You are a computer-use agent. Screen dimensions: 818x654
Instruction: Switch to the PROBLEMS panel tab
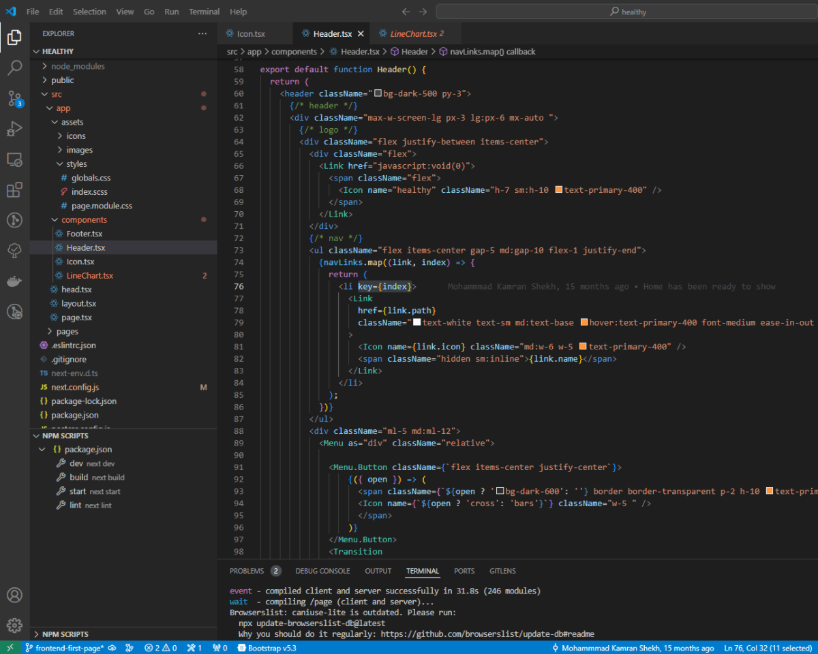[x=246, y=571]
